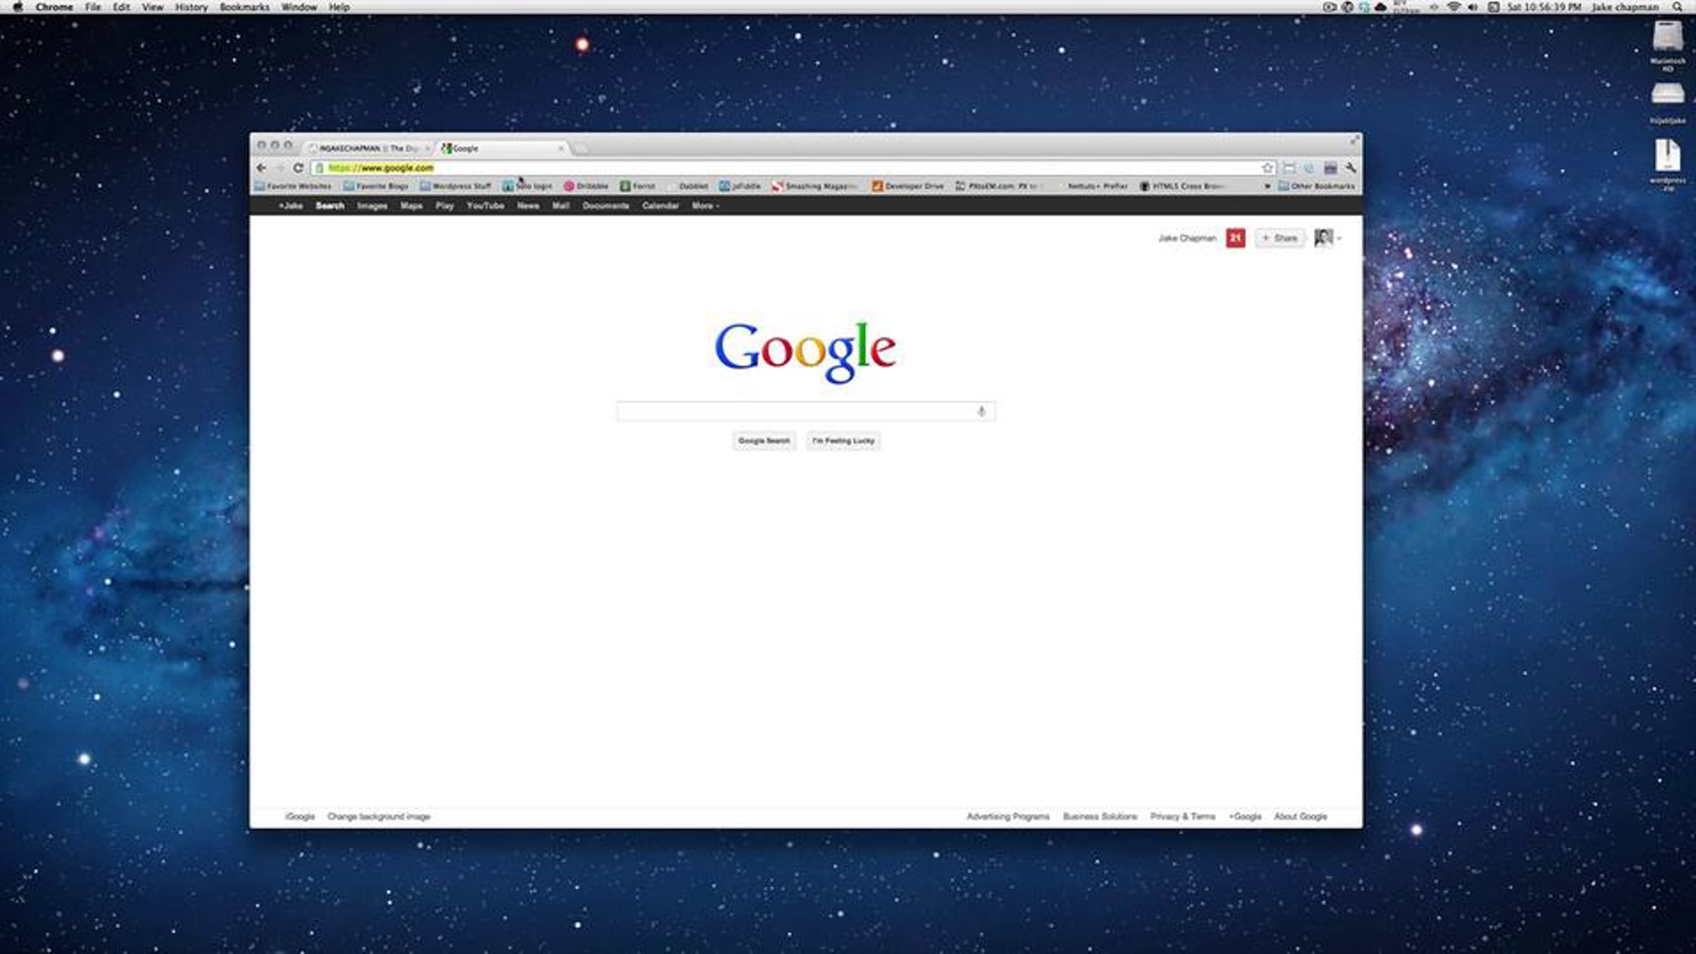Reload the page with the refresh icon

click(298, 168)
